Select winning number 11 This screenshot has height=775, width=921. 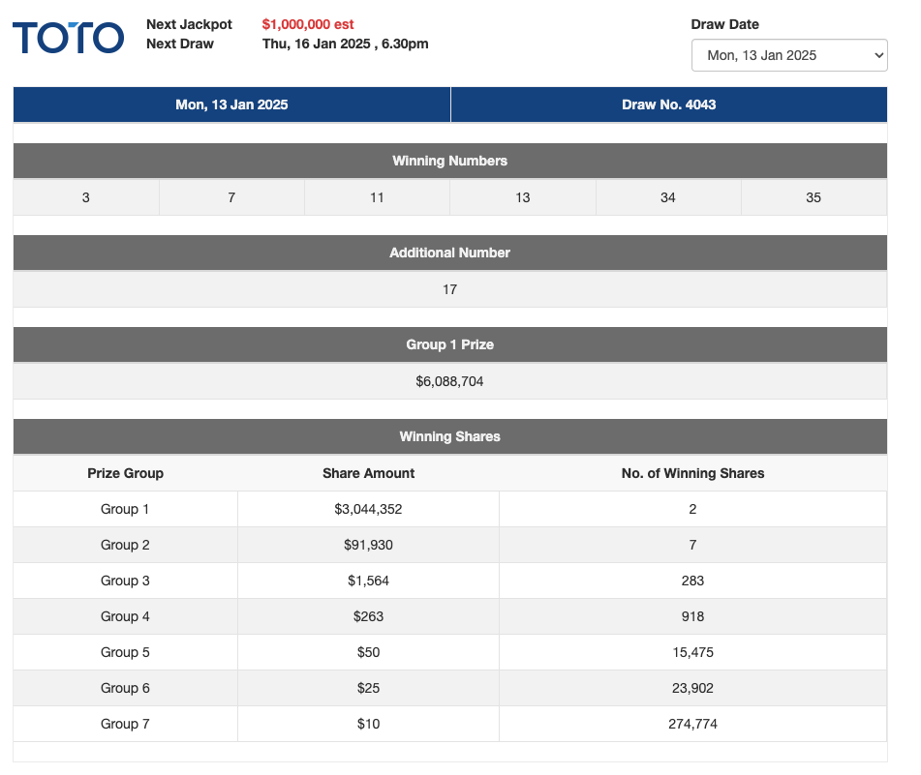pyautogui.click(x=377, y=197)
